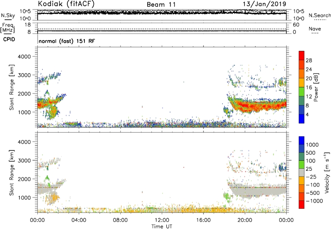Click the '-100' Velocity colorbar label
331x229 pixels.
[313, 185]
